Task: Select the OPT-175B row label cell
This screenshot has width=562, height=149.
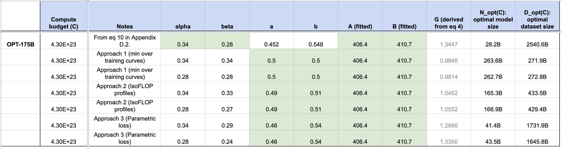Action: (x=21, y=41)
